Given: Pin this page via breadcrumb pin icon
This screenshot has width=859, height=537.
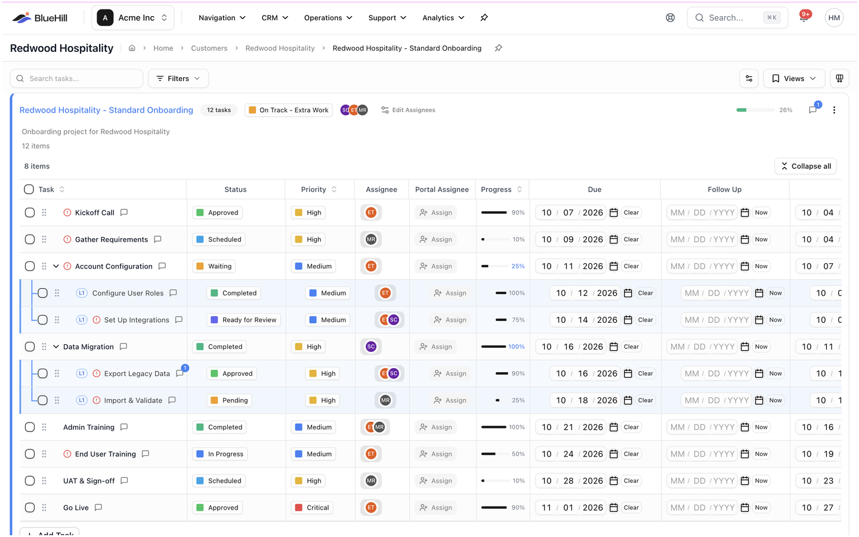Looking at the screenshot, I should 498,48.
